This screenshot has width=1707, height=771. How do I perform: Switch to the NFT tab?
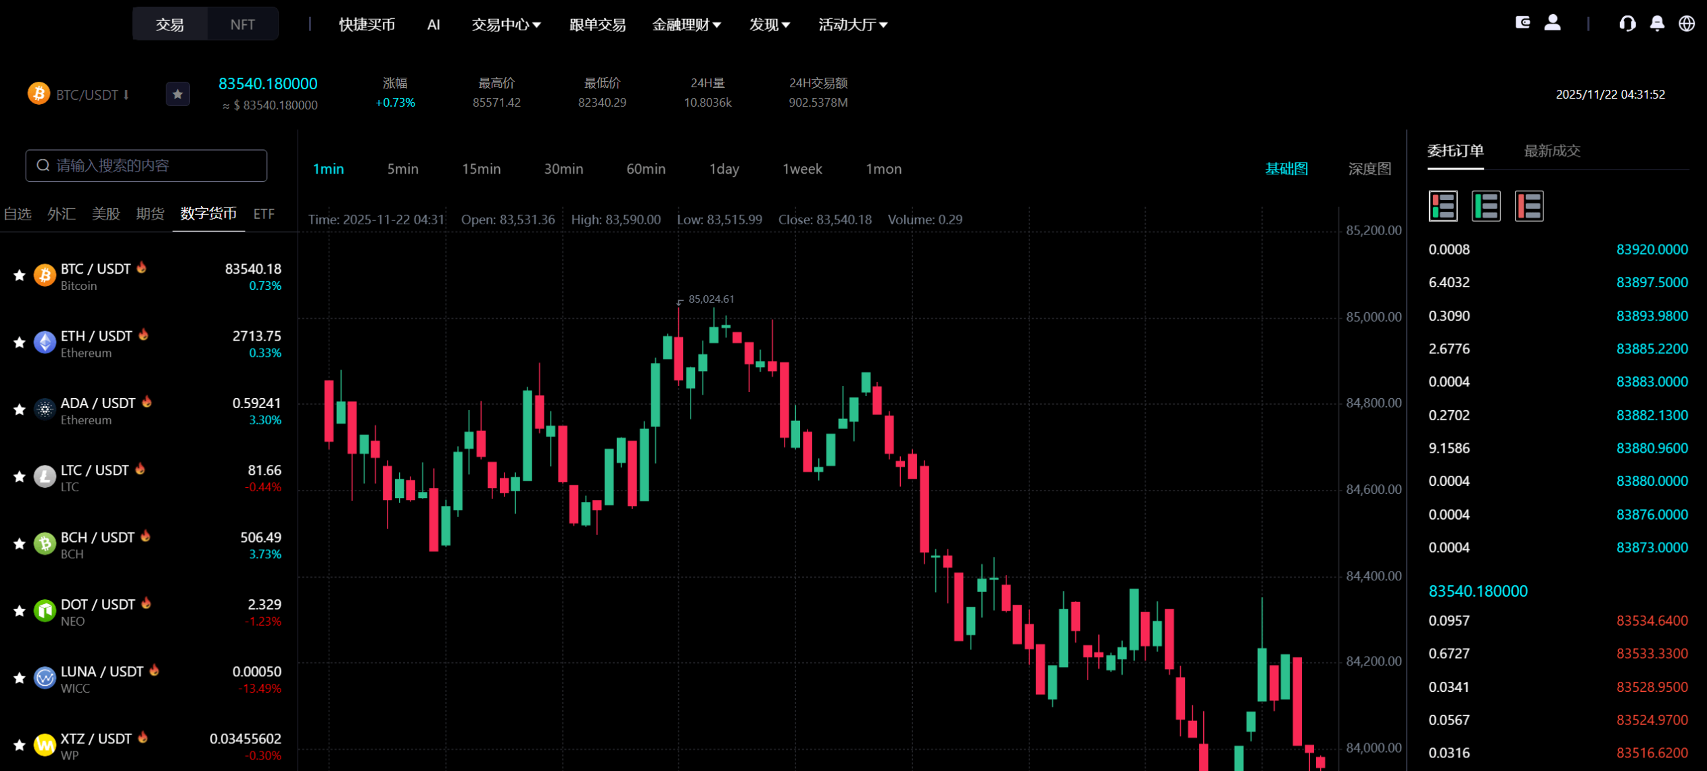coord(242,23)
